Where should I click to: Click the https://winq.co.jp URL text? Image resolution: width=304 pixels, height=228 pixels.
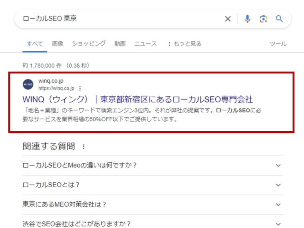56,88
